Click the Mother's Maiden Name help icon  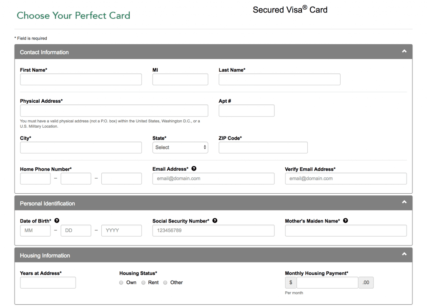point(346,220)
